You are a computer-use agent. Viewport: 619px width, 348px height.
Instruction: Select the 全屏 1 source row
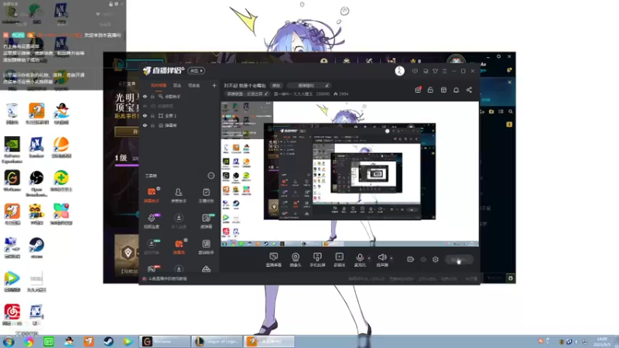pos(180,115)
